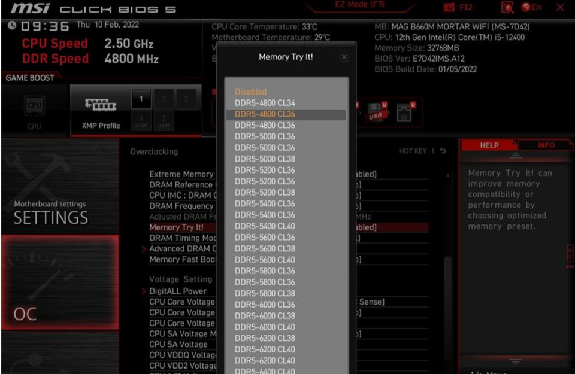The width and height of the screenshot is (575, 374).
Task: Select XMP user profile 2
Action: 164,121
